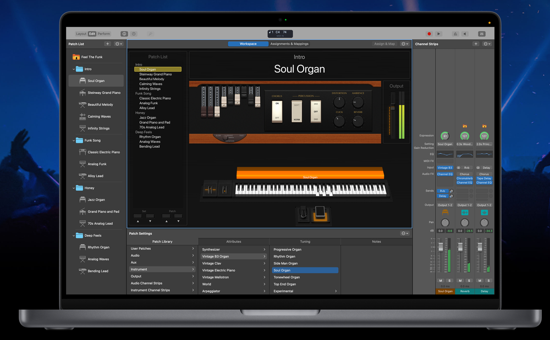The image size is (550, 340).
Task: Click Output 1-2 on the Soul Organ strip
Action: click(x=445, y=205)
